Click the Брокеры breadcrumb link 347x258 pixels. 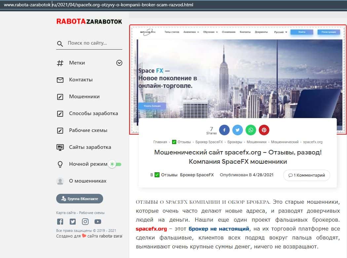(235, 142)
